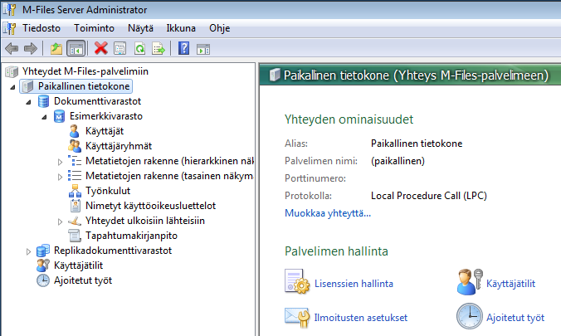Expand the Replikadokumenttivarastot node

click(28, 251)
